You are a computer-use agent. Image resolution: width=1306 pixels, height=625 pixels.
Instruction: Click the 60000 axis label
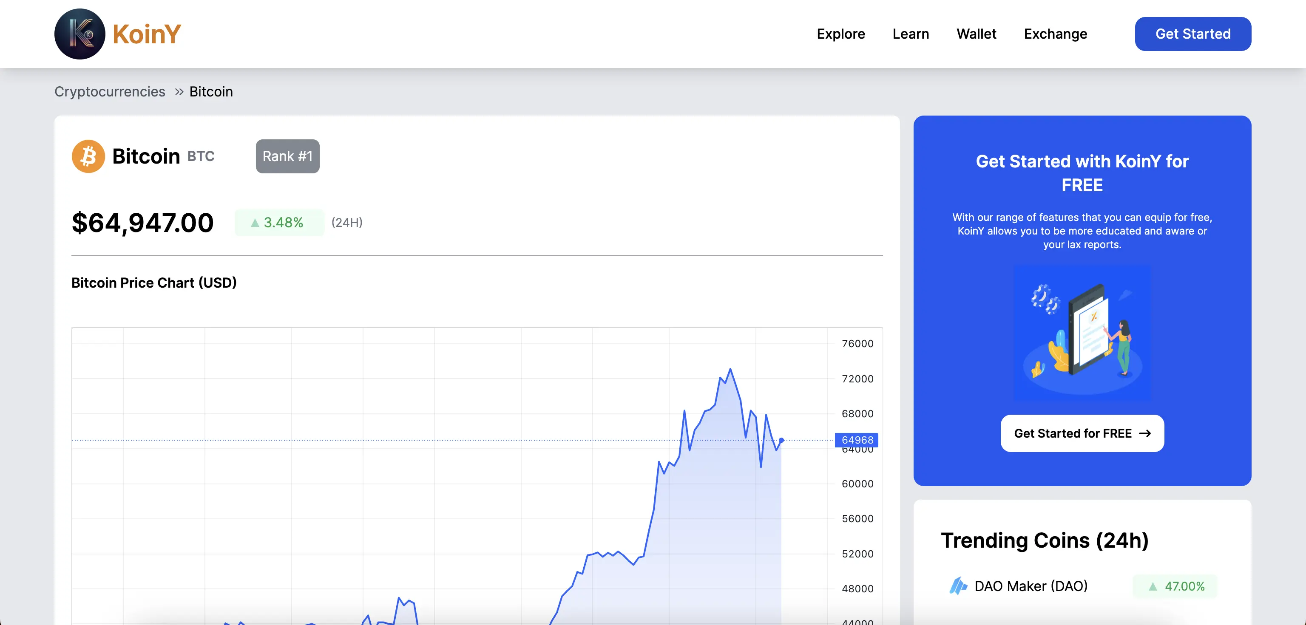click(x=857, y=484)
